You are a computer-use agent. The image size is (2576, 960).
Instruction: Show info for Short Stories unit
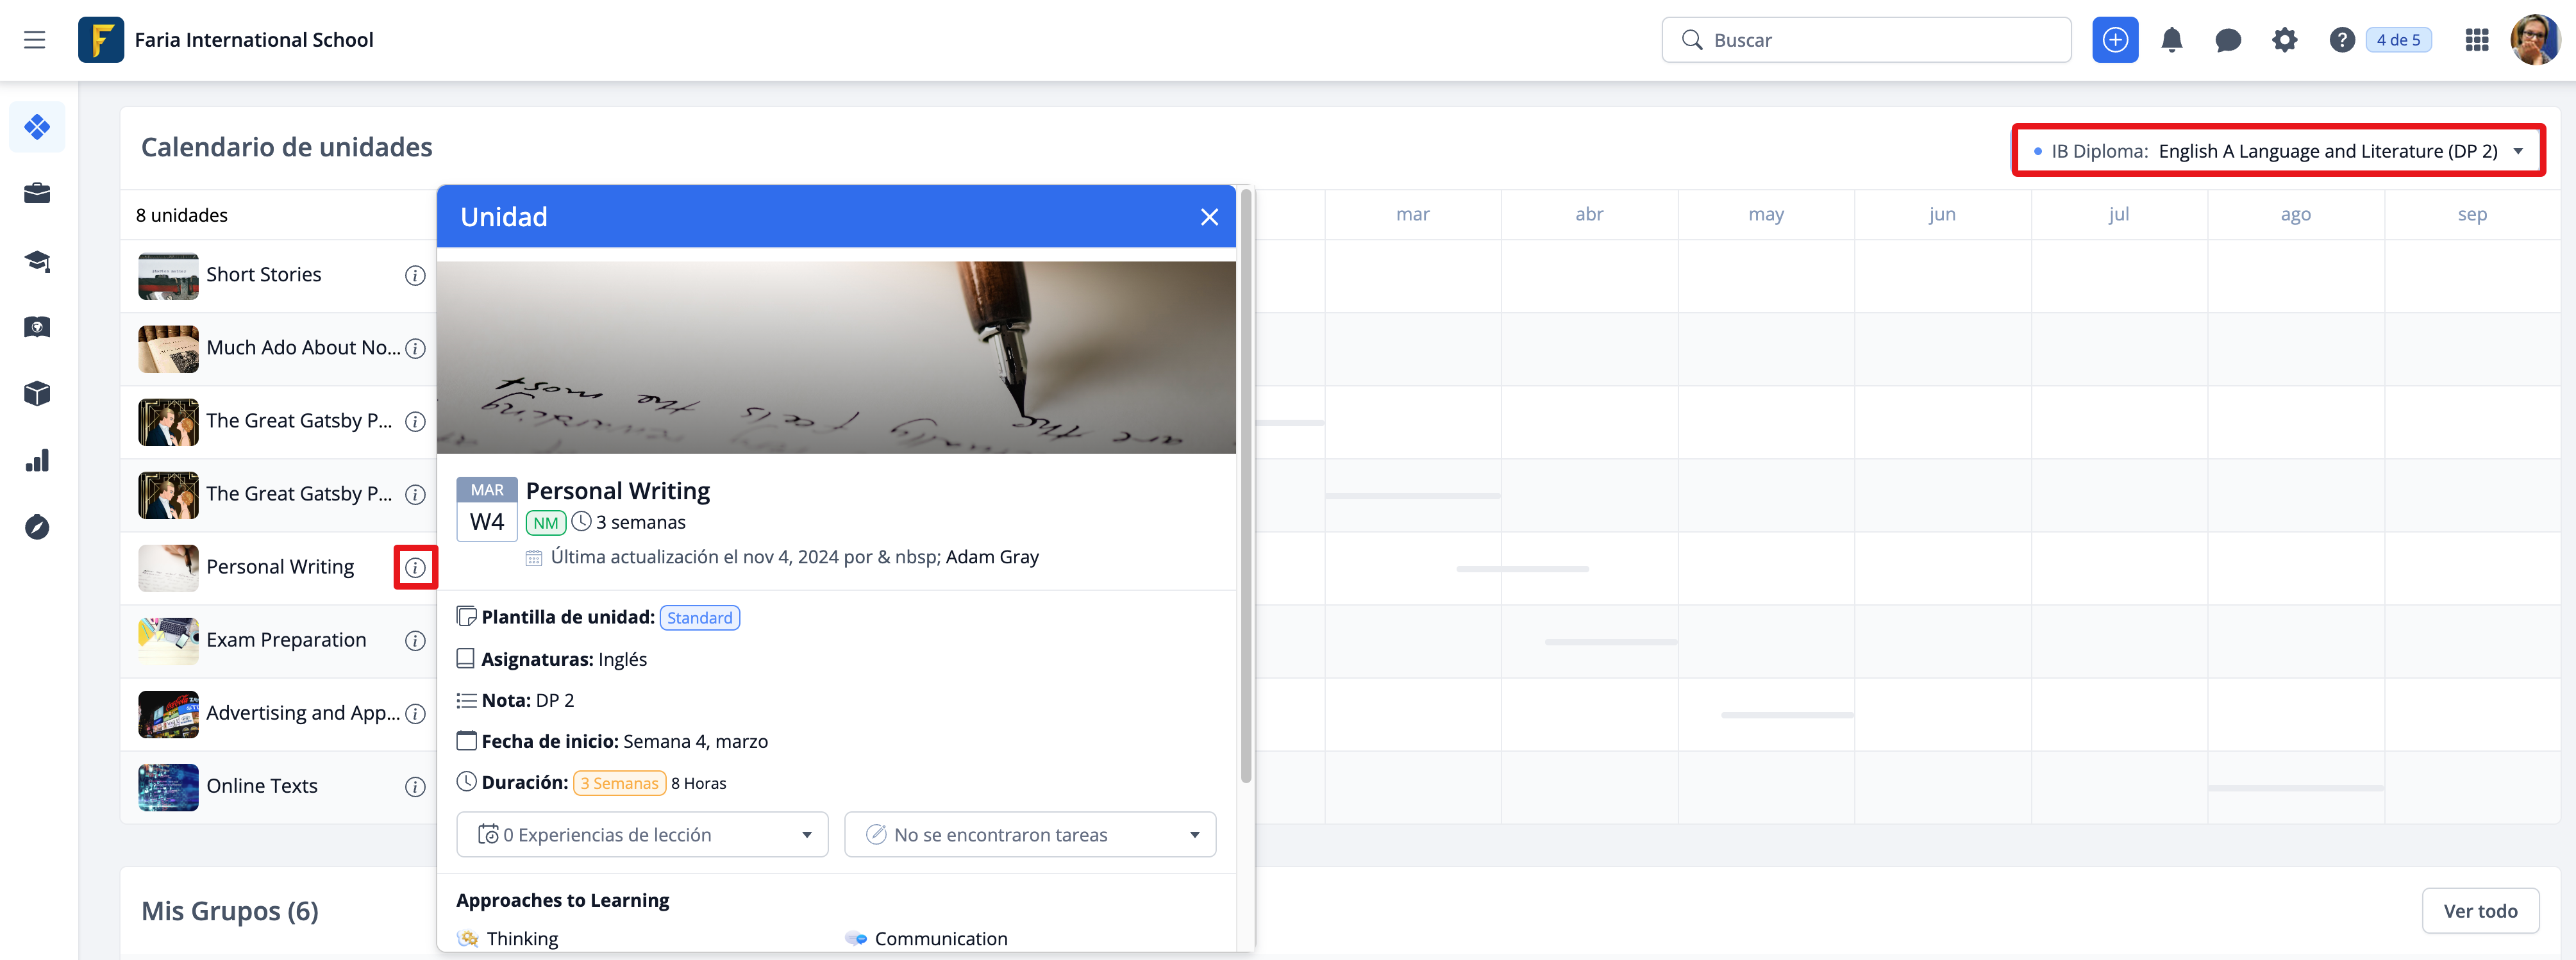point(415,275)
